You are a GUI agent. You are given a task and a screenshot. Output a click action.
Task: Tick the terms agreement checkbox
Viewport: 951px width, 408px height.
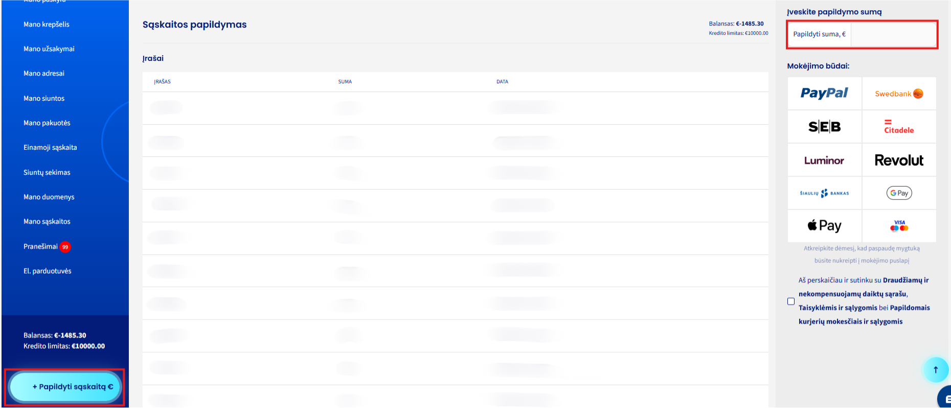(791, 301)
